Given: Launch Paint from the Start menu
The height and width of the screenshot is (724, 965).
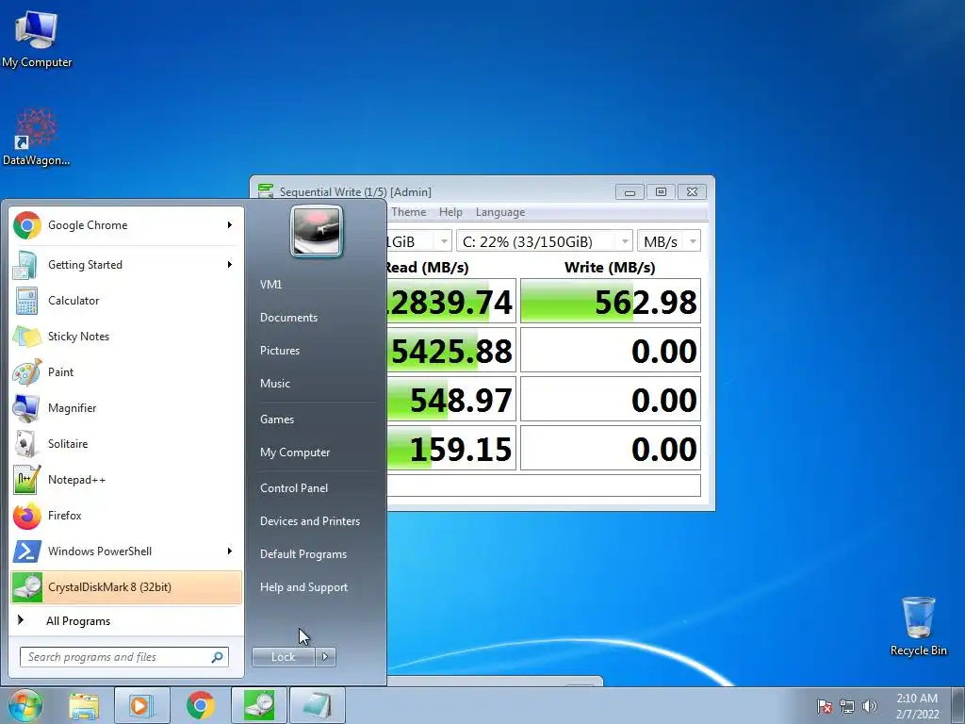Looking at the screenshot, I should tap(126, 371).
